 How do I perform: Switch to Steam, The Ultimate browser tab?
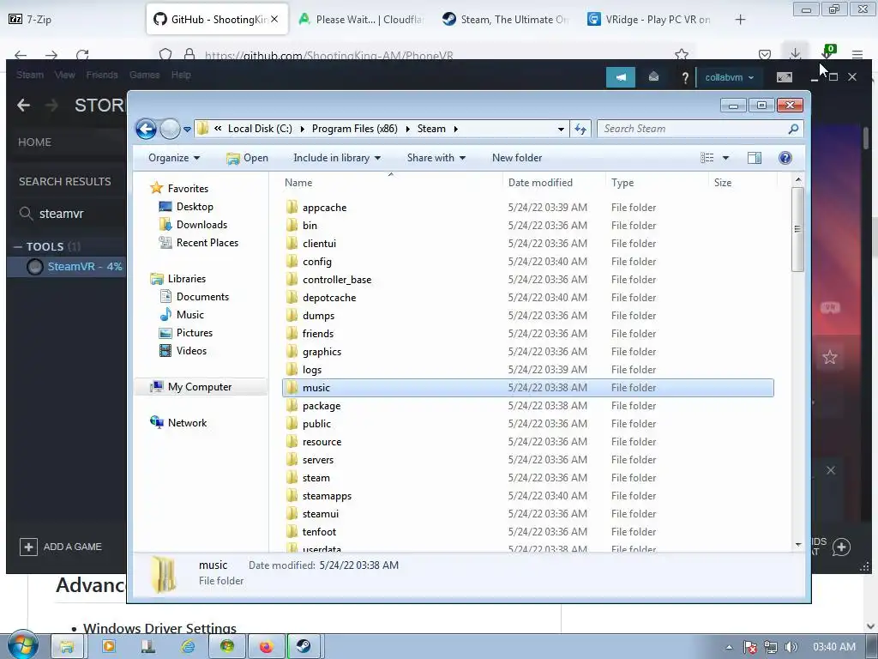(x=506, y=20)
